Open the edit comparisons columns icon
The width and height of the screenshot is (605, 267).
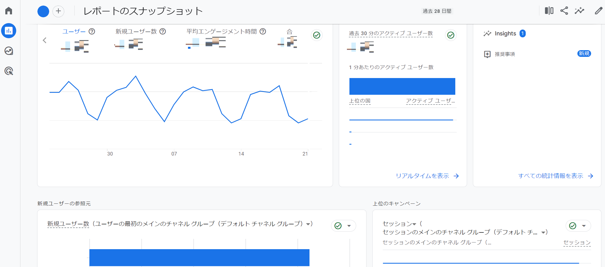pyautogui.click(x=549, y=11)
